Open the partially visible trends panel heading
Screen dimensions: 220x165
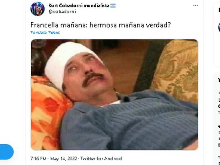219,80
